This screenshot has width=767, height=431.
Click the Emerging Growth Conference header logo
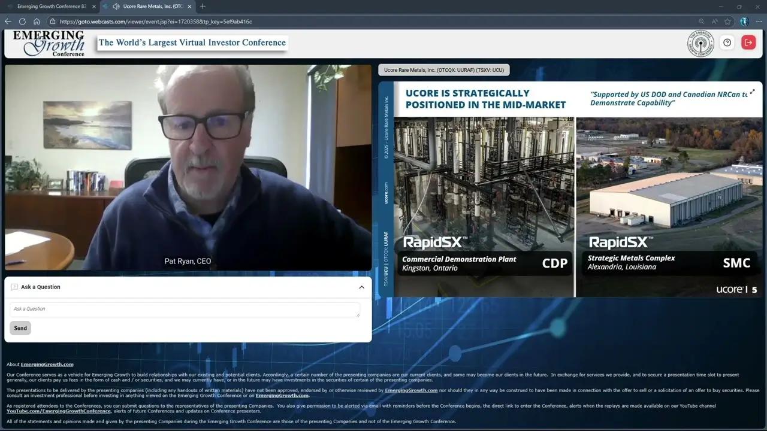tap(49, 43)
